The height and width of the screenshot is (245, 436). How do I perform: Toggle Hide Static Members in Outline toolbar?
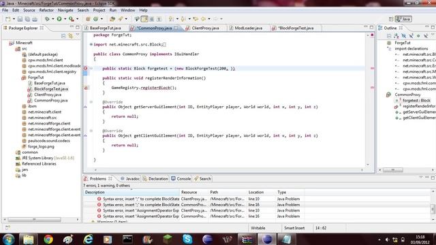[x=411, y=36]
